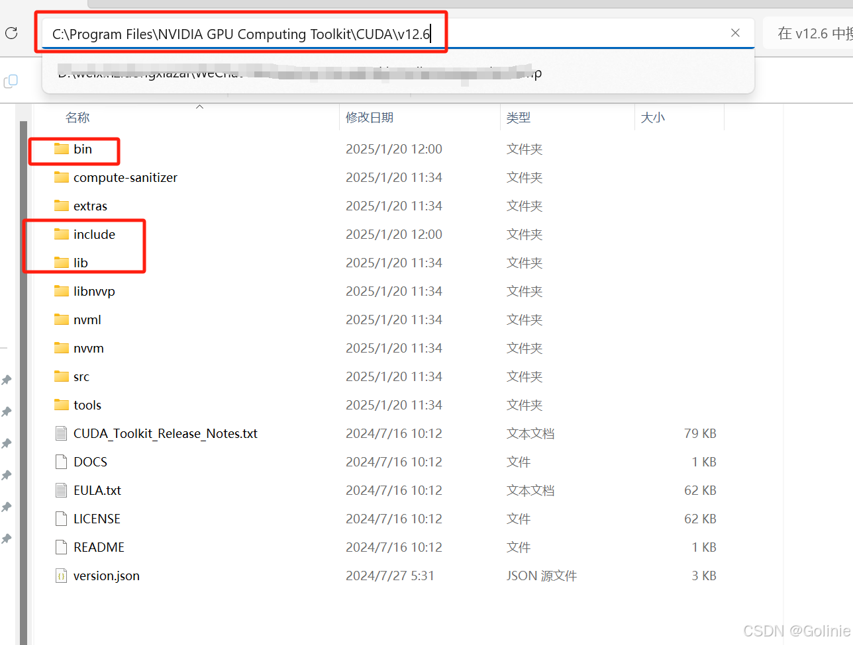Select the file name LICENSE
The width and height of the screenshot is (853, 645).
97,519
